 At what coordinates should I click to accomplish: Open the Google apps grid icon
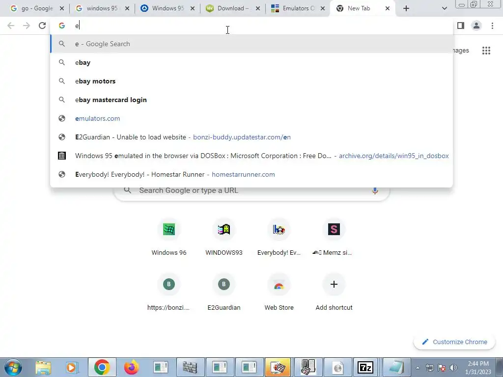tap(486, 51)
